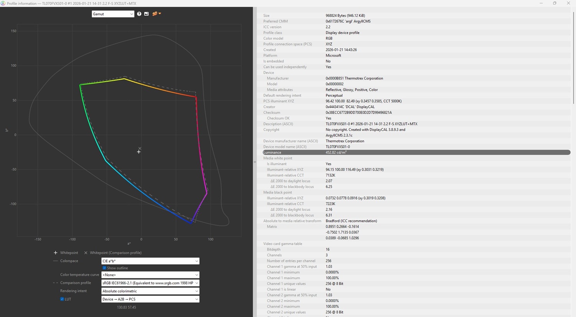Select the highlighted Luminance row
Image resolution: width=576 pixels, height=317 pixels.
pos(416,153)
